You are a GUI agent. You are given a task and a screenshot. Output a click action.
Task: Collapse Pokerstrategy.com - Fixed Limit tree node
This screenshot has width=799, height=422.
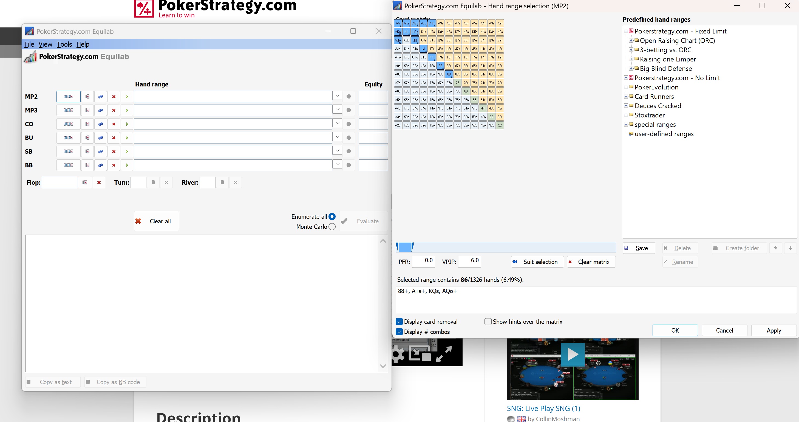[626, 31]
